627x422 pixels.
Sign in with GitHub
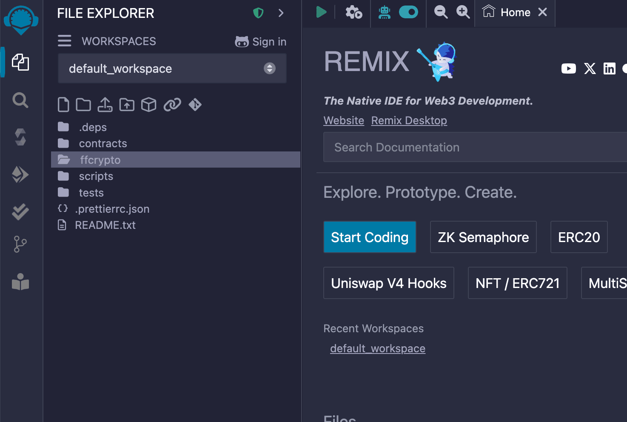[261, 42]
